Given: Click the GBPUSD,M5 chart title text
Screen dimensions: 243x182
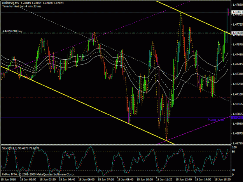Looking at the screenshot, I should [10, 3].
